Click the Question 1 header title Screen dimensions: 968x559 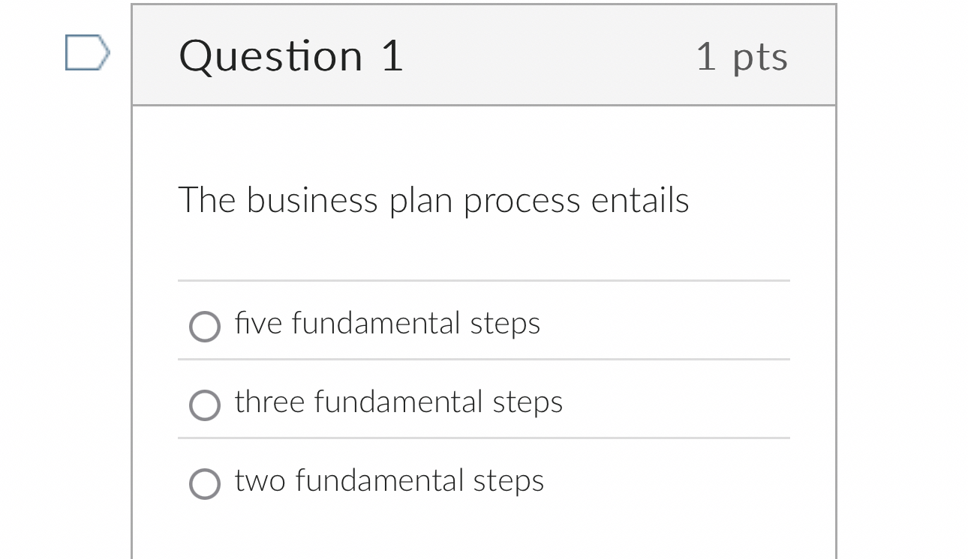[292, 55]
